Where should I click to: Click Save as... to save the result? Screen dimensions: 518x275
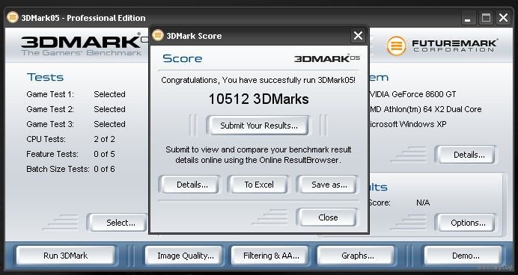click(329, 185)
